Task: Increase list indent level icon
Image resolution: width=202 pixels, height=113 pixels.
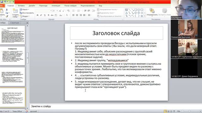Action: point(89,11)
